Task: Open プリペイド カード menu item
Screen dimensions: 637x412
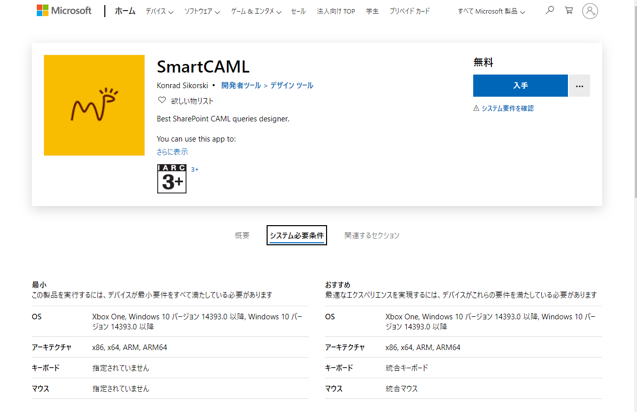Action: tap(410, 11)
